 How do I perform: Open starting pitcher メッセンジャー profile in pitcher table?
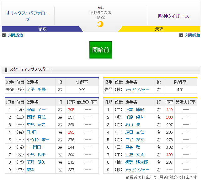click(x=137, y=89)
